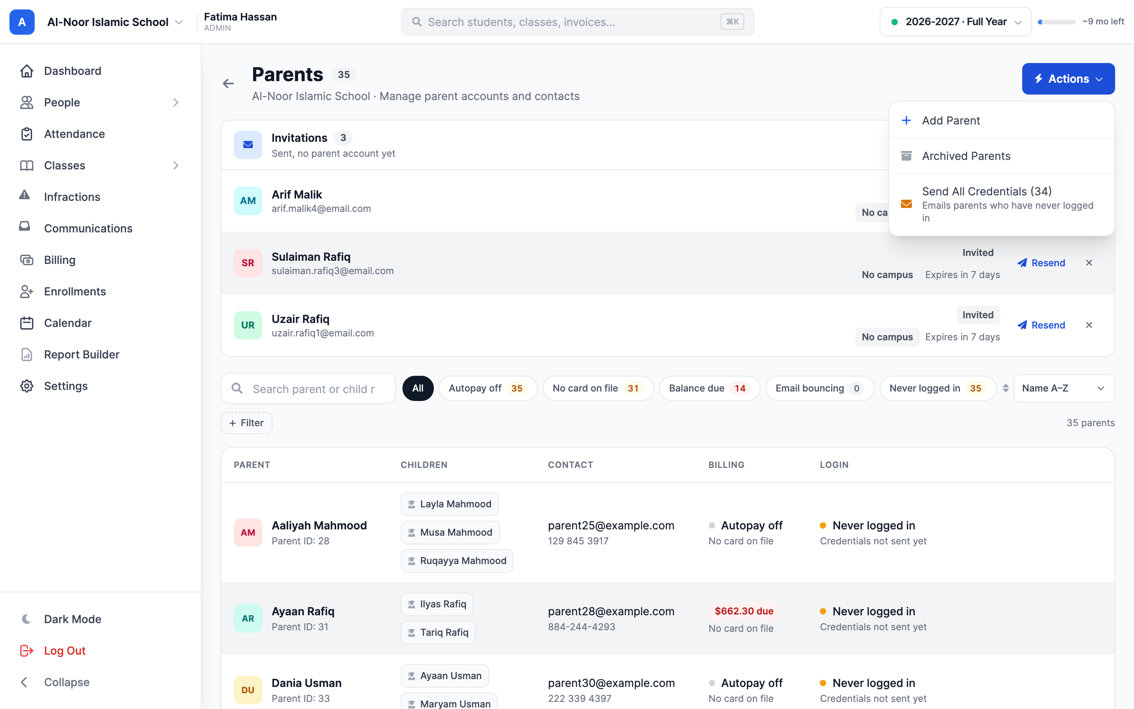Focus the global search students field
The width and height of the screenshot is (1134, 709).
[577, 22]
